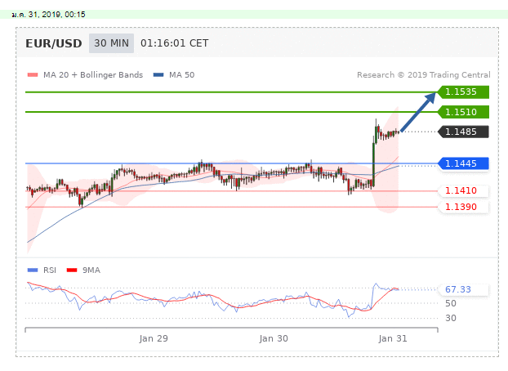The image size is (508, 371).
Task: Click the RSI 50 level label
Action: pos(451,303)
